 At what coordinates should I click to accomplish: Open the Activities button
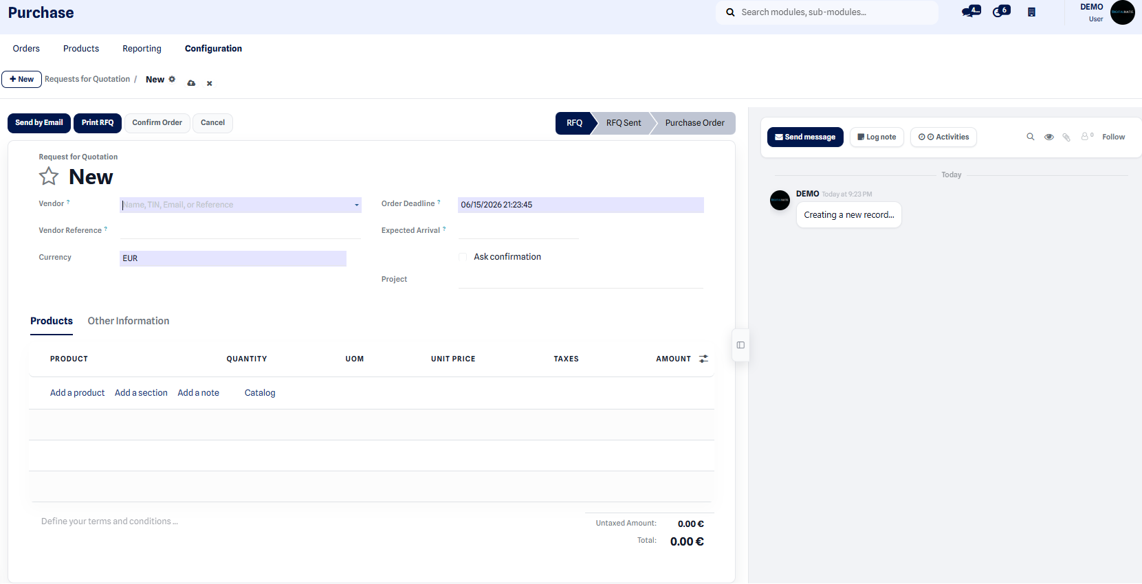943,137
